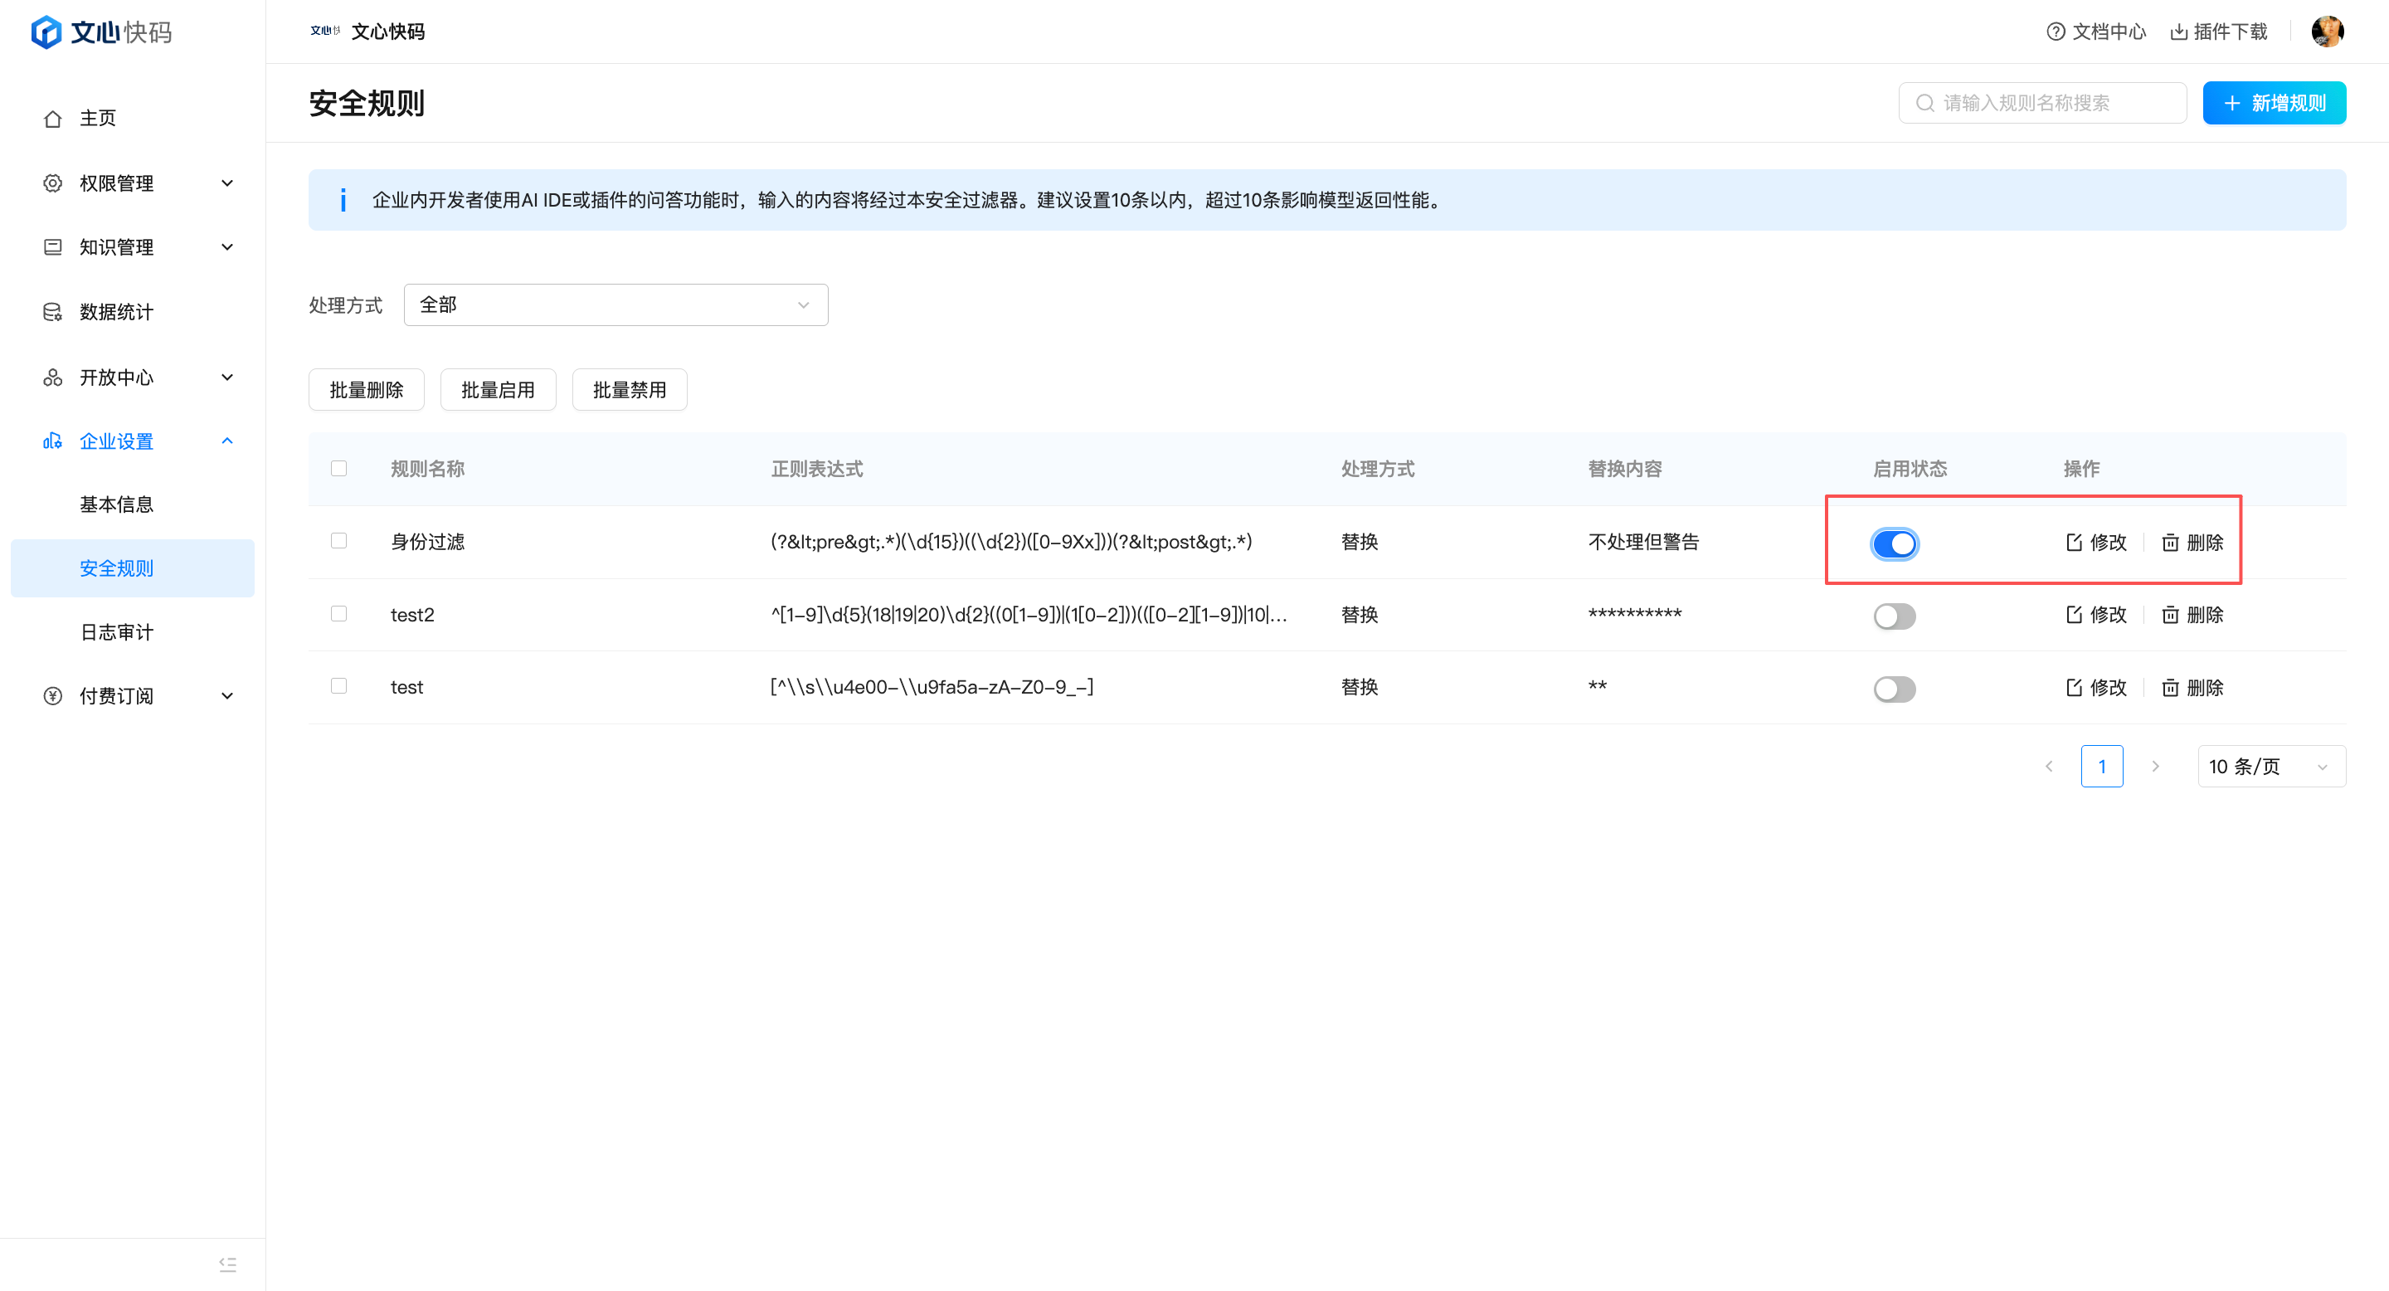Click the 文心快码 logo icon
Screen dimensions: 2389x1291
(46, 32)
